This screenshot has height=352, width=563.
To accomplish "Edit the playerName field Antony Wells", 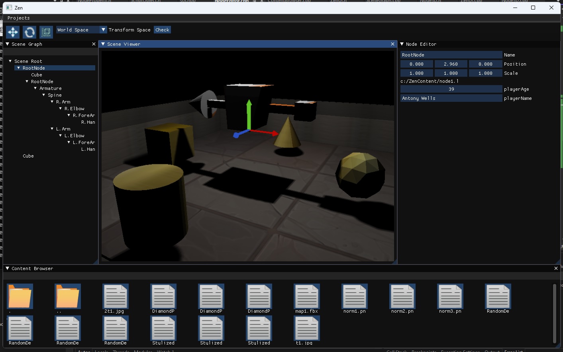I will 451,98.
